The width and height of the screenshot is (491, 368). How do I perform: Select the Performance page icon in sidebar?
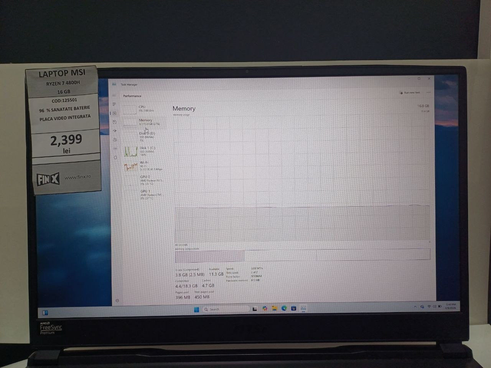point(114,113)
